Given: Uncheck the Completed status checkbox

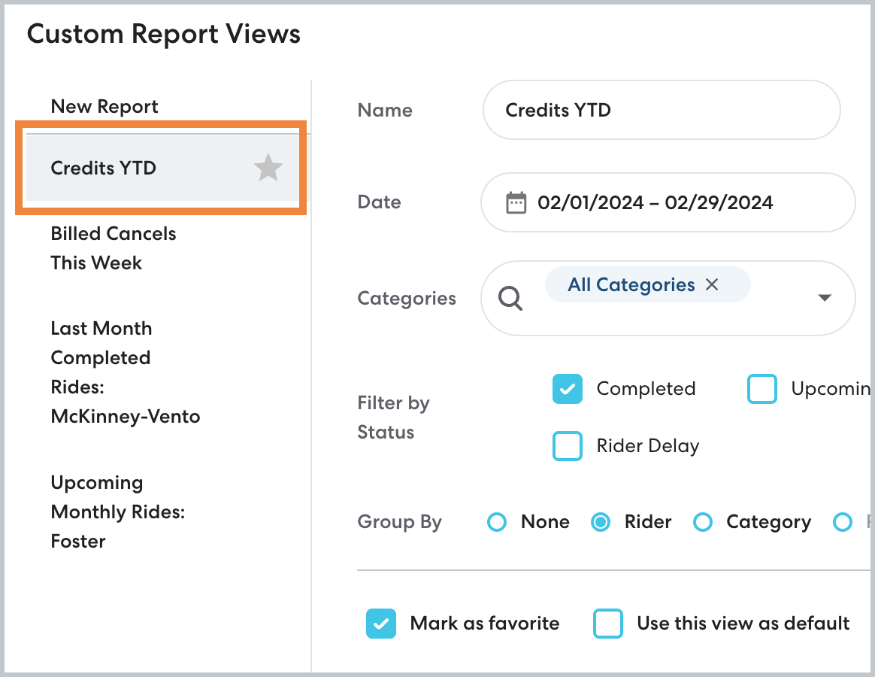Looking at the screenshot, I should coord(568,389).
